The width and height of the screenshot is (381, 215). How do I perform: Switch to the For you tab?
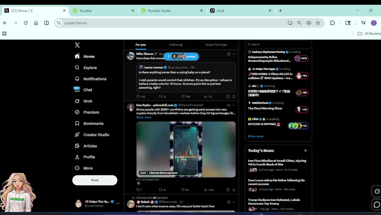141,45
